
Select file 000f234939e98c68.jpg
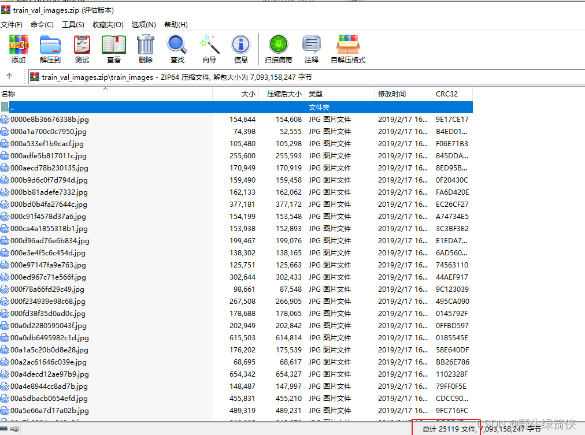click(x=48, y=302)
